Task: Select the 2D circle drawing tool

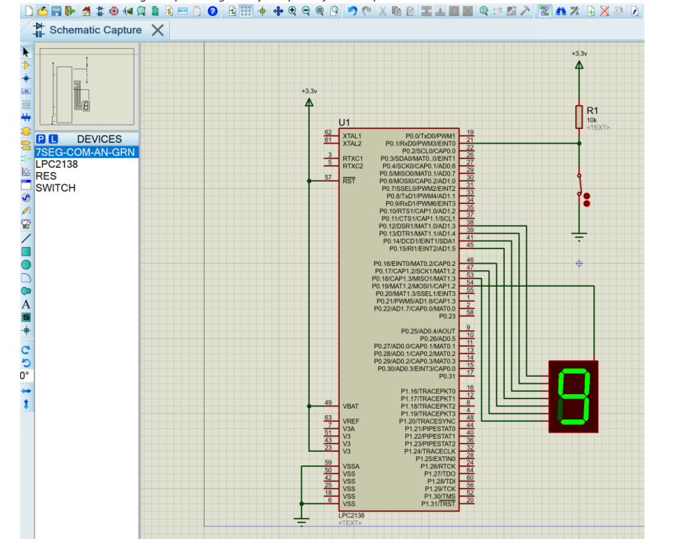Action: (x=27, y=264)
